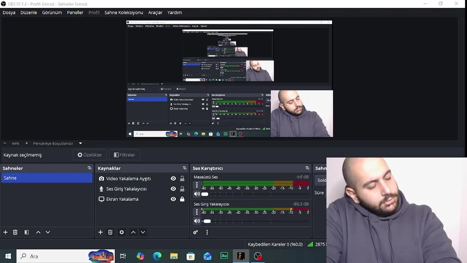Open Adobe Audition from taskbar
This screenshot has height=263, width=467.
224,256
